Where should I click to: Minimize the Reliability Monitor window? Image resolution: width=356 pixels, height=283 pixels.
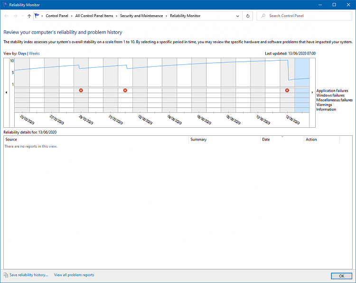point(320,5)
